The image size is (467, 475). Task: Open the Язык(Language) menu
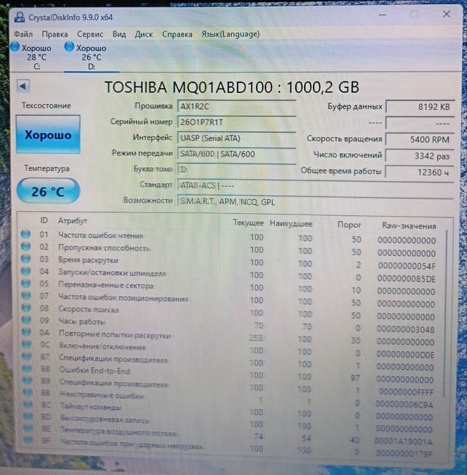pyautogui.click(x=230, y=34)
